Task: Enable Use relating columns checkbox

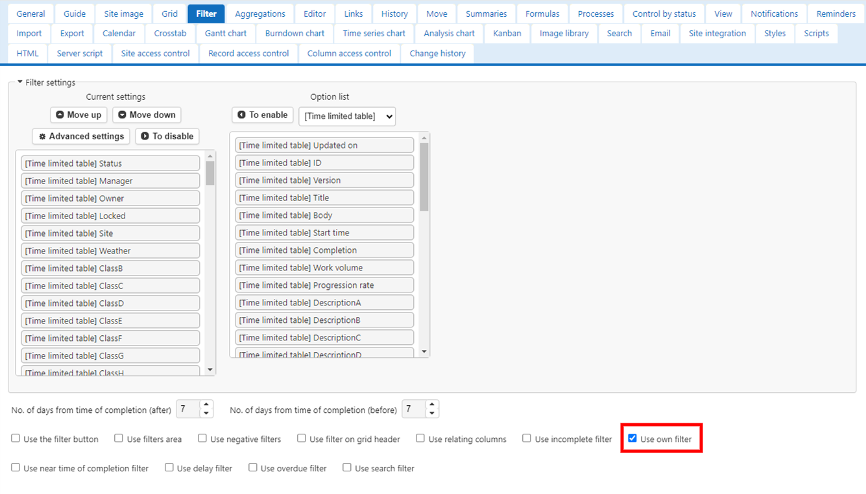Action: [420, 438]
